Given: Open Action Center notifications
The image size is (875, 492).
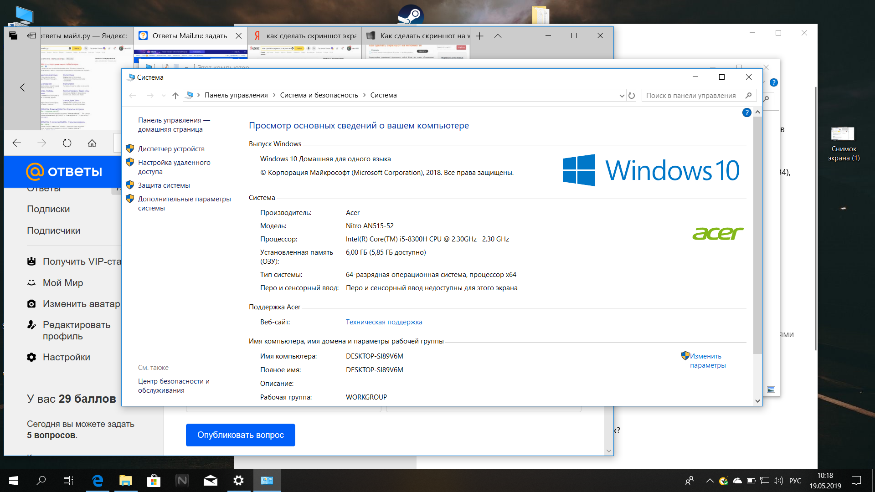Looking at the screenshot, I should [x=857, y=481].
